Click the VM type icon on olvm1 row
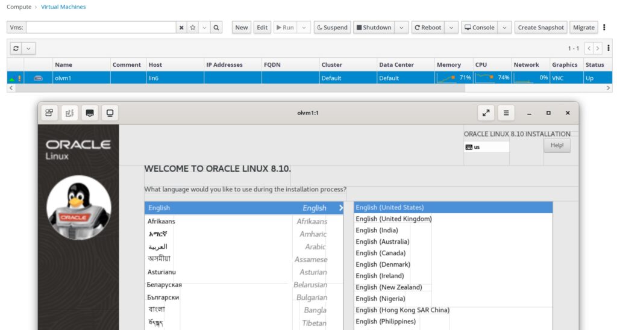The width and height of the screenshot is (617, 330). 38,78
